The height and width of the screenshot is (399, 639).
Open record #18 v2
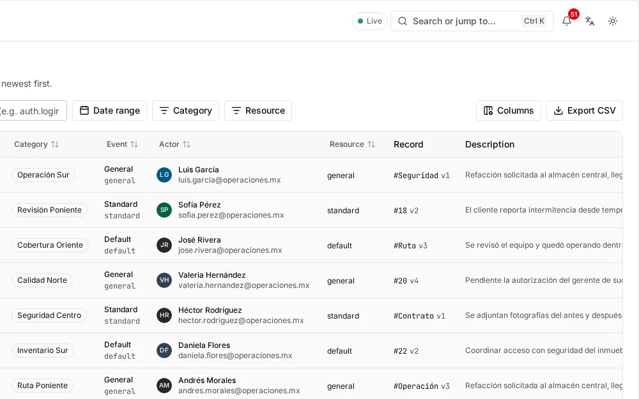pyautogui.click(x=406, y=211)
